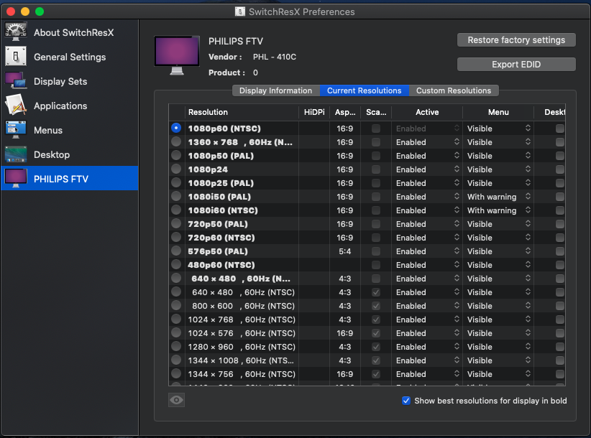Switch to the Display Information tab
This screenshot has width=591, height=438.
click(276, 90)
